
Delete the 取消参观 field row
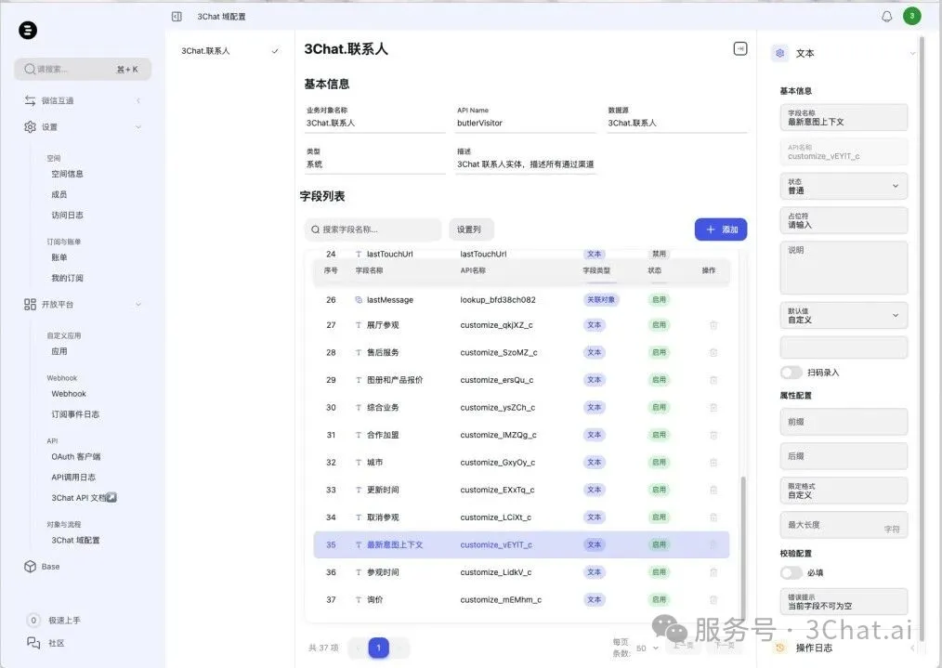click(x=713, y=517)
